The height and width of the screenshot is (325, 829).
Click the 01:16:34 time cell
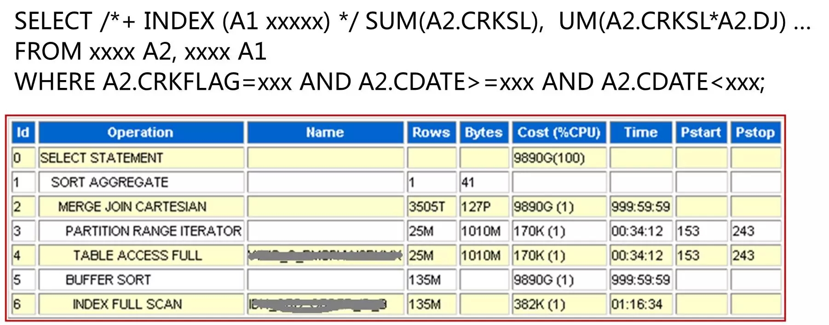[x=641, y=304]
